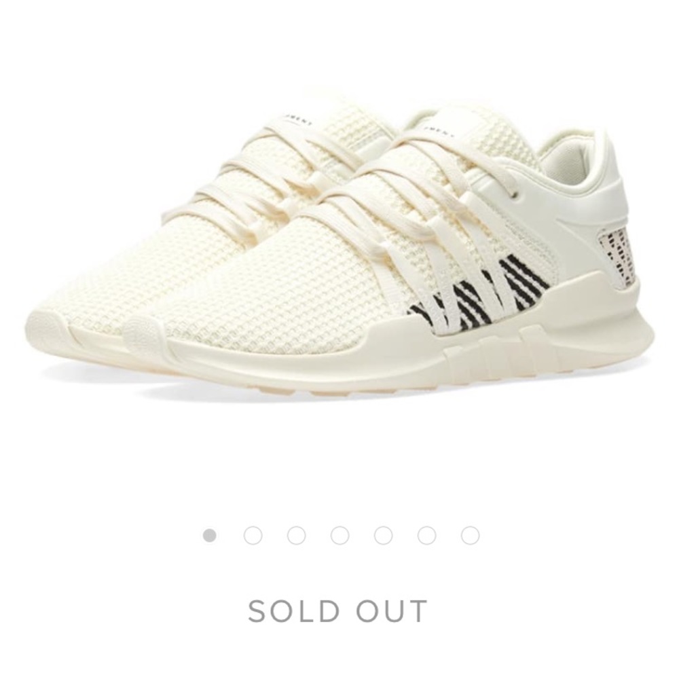Screen dimensions: 679x679
Task: Select the last carousel dot
Action: click(471, 536)
